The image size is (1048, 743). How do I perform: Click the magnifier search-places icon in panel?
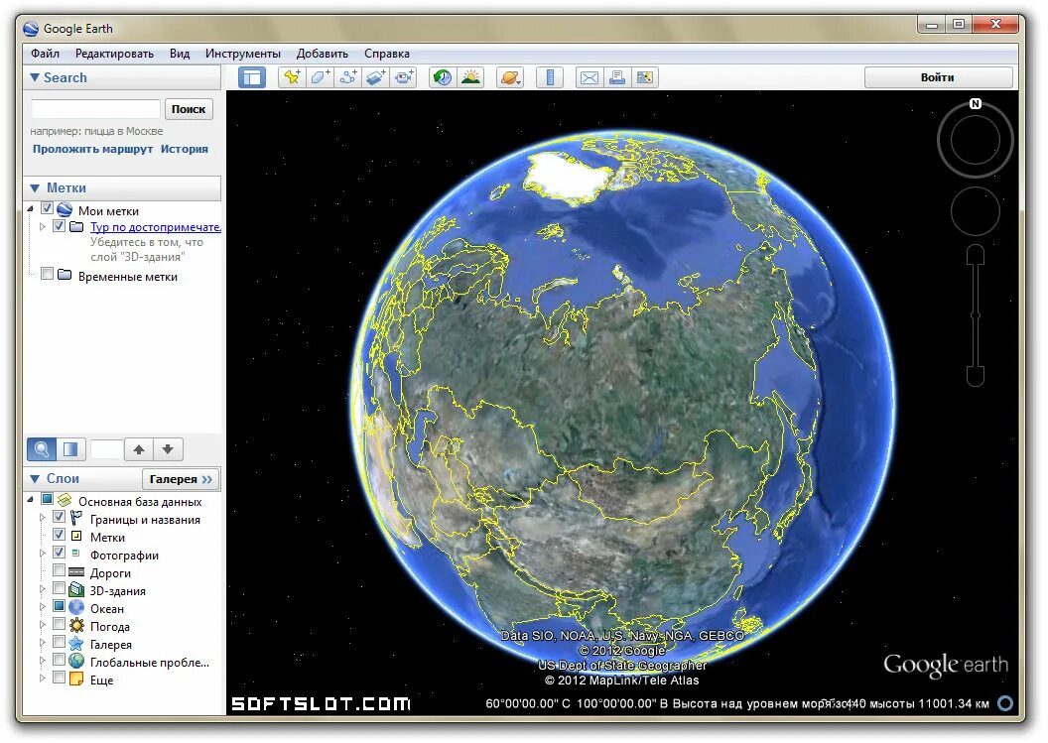coord(42,449)
